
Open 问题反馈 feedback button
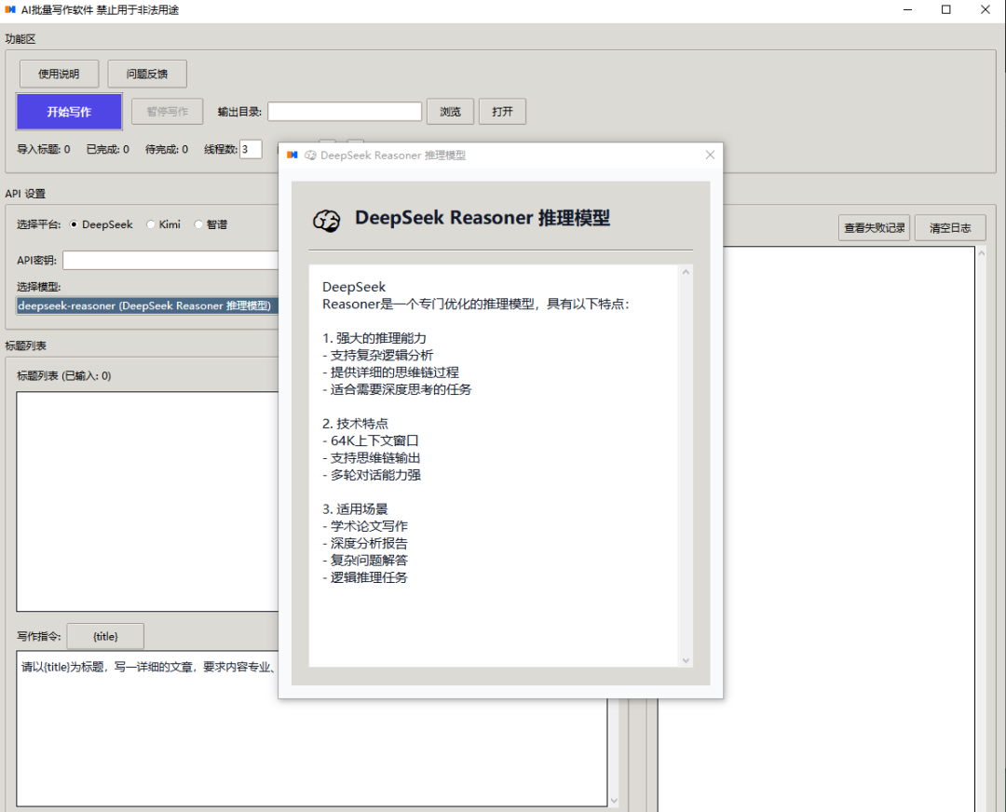[147, 74]
